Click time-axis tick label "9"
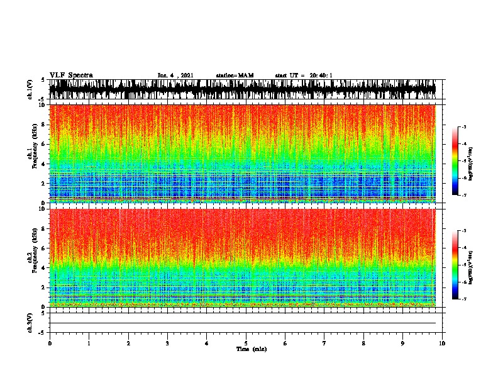This screenshot has height=385, width=498. tap(402, 343)
